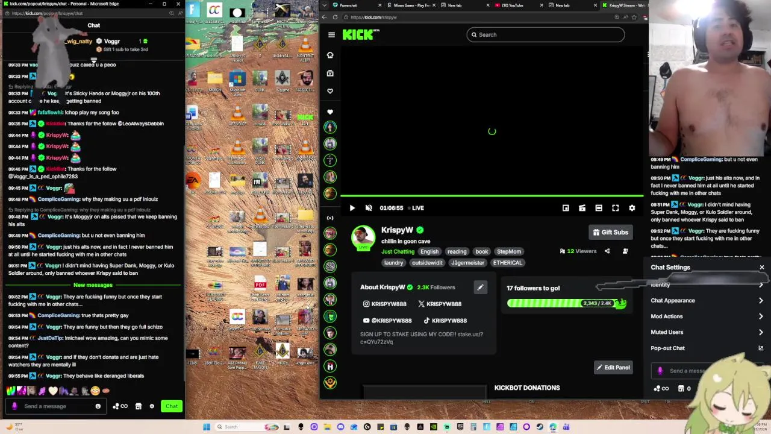
Task: Click the New messages divider
Action: (93, 285)
